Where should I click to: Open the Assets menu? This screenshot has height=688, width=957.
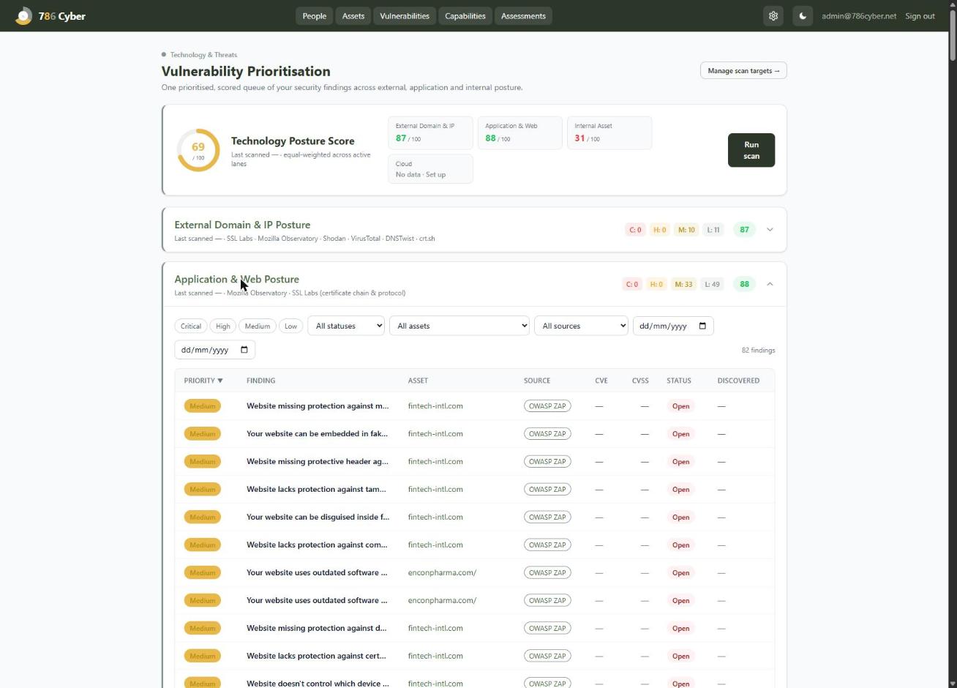[x=353, y=15]
